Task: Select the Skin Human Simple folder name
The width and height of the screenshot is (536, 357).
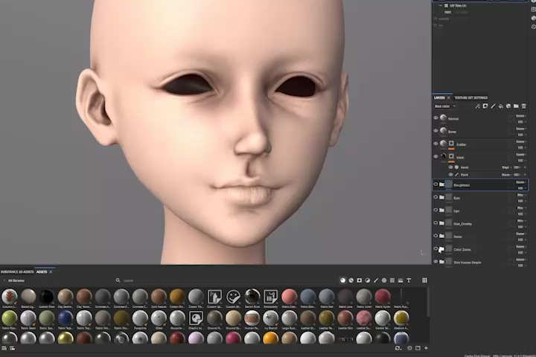Action: pyautogui.click(x=468, y=263)
